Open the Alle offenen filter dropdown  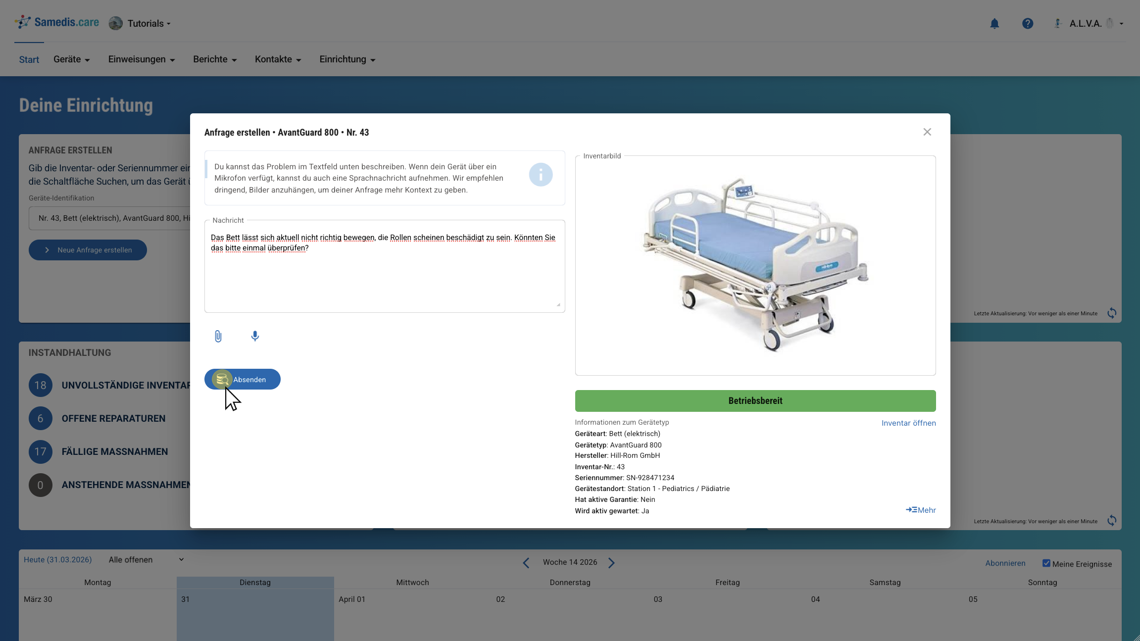[146, 560]
